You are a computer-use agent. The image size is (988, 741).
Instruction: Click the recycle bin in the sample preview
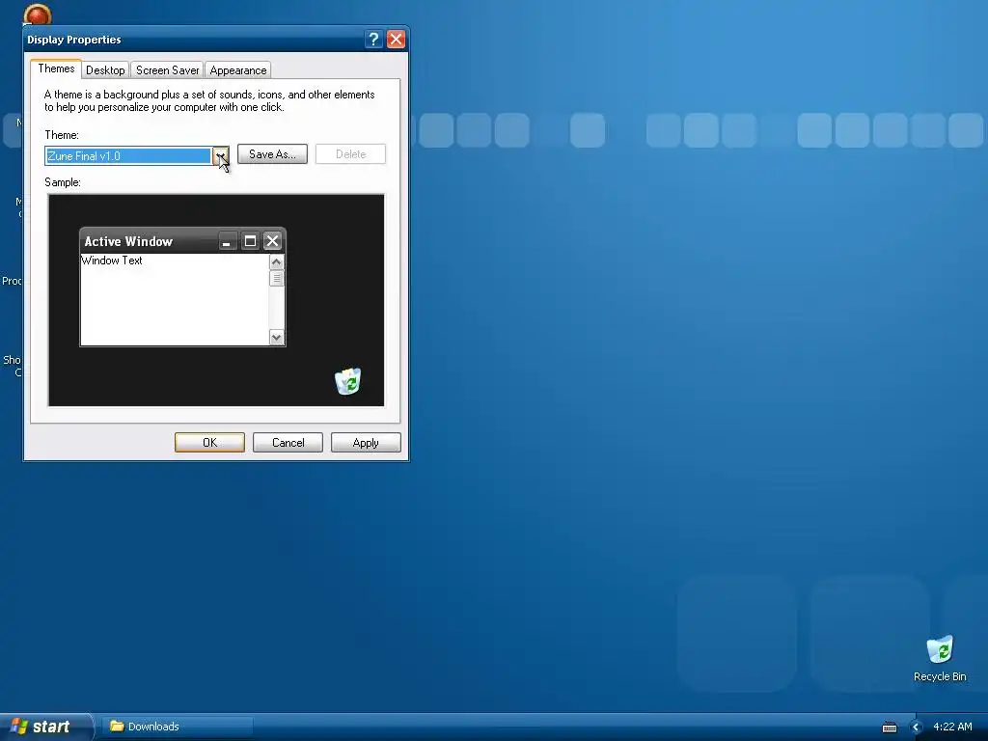click(x=347, y=381)
